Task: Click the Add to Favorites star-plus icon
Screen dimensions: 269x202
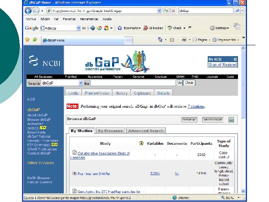Action: click(x=35, y=40)
